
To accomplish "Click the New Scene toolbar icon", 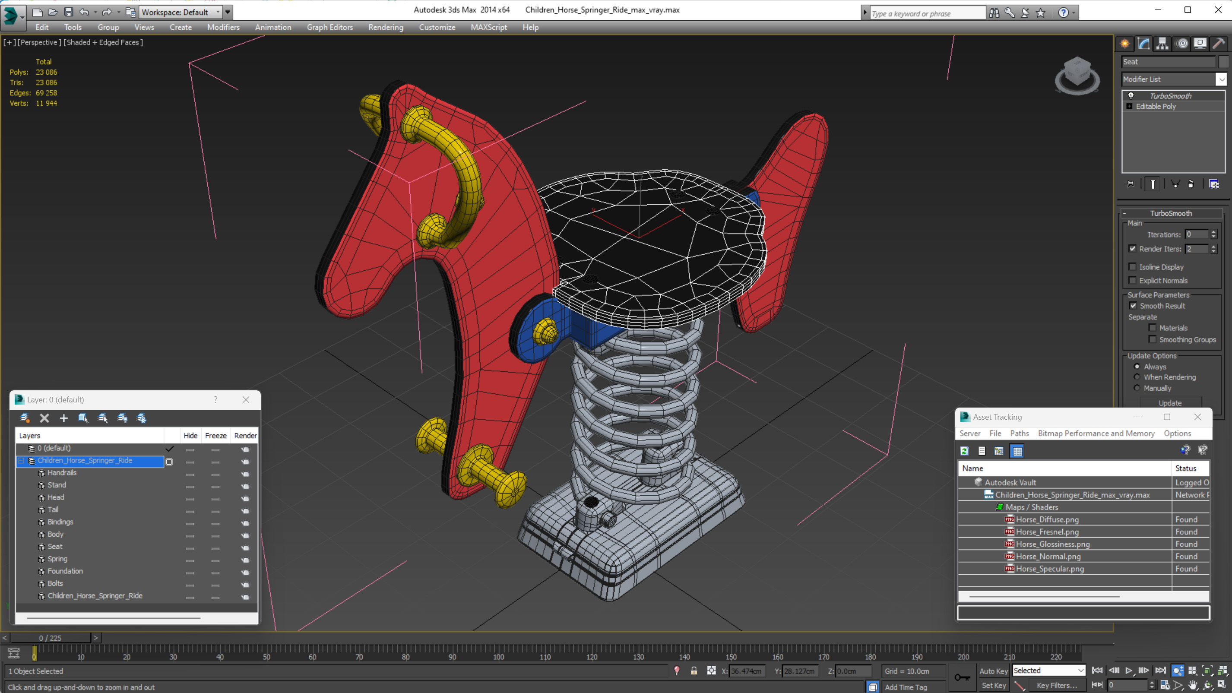I will [x=37, y=12].
